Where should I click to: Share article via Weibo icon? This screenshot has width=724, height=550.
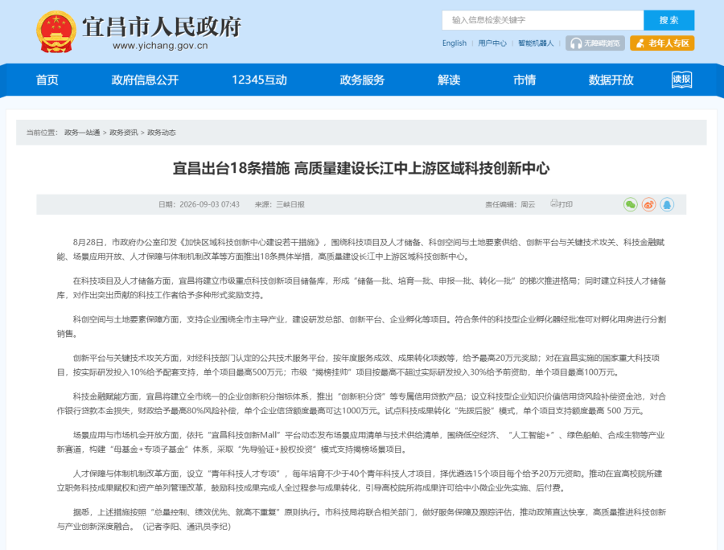(x=648, y=204)
